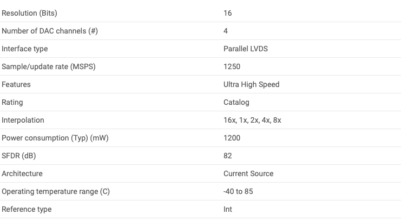
Task: Select the 1200 power consumption value
Action: (x=232, y=138)
